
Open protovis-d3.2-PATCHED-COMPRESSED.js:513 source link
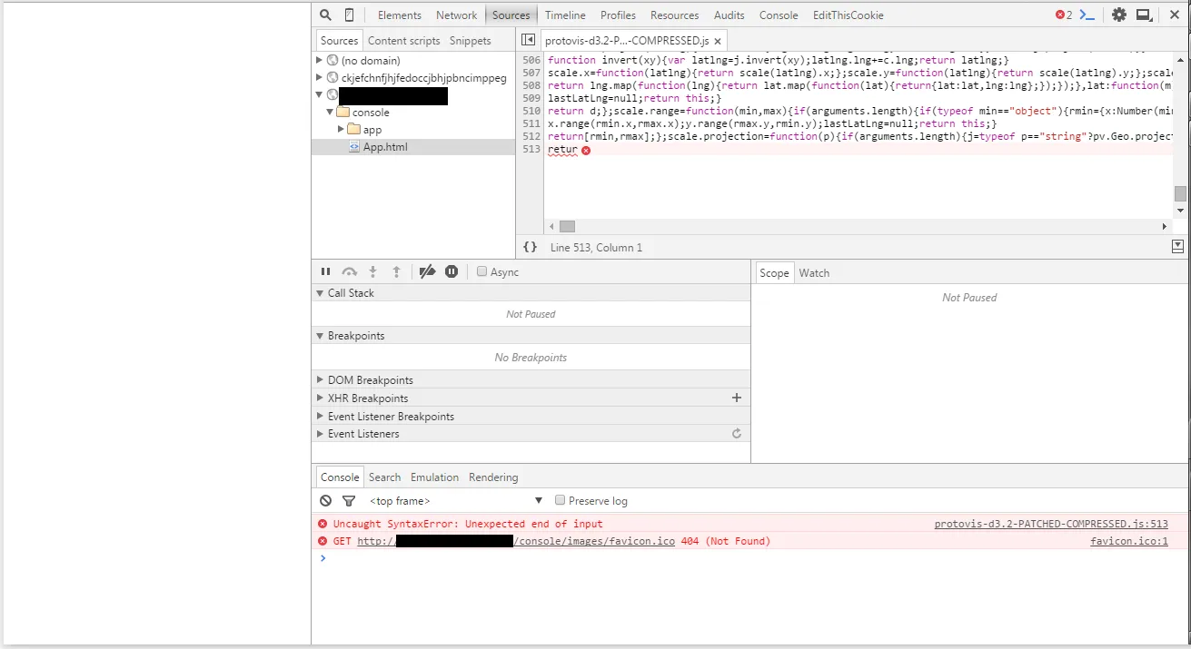coord(1051,524)
